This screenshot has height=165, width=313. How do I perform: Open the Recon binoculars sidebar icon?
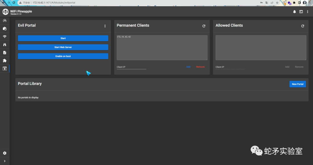[x=5, y=45]
